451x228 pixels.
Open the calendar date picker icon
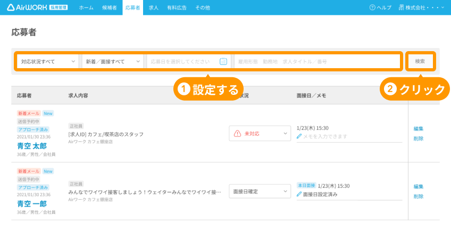point(223,61)
